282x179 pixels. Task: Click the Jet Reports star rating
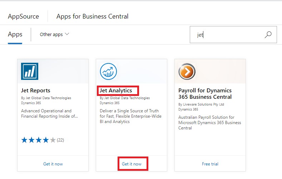pyautogui.click(x=38, y=140)
